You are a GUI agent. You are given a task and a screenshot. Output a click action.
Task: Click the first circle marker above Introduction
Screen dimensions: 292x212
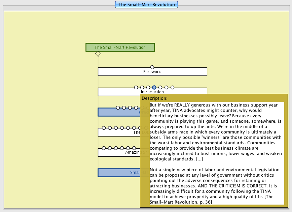136,87
